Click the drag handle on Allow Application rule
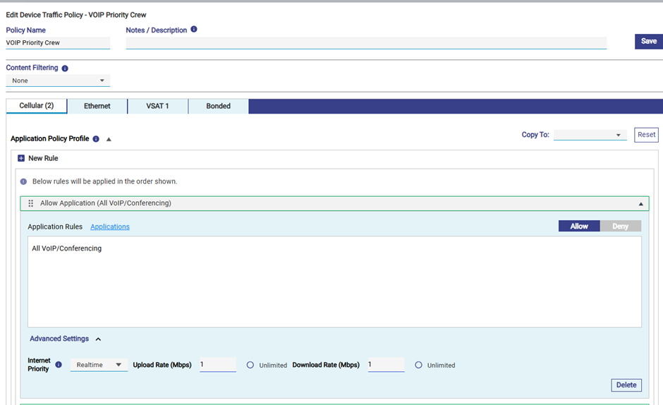The image size is (663, 405). pos(30,203)
